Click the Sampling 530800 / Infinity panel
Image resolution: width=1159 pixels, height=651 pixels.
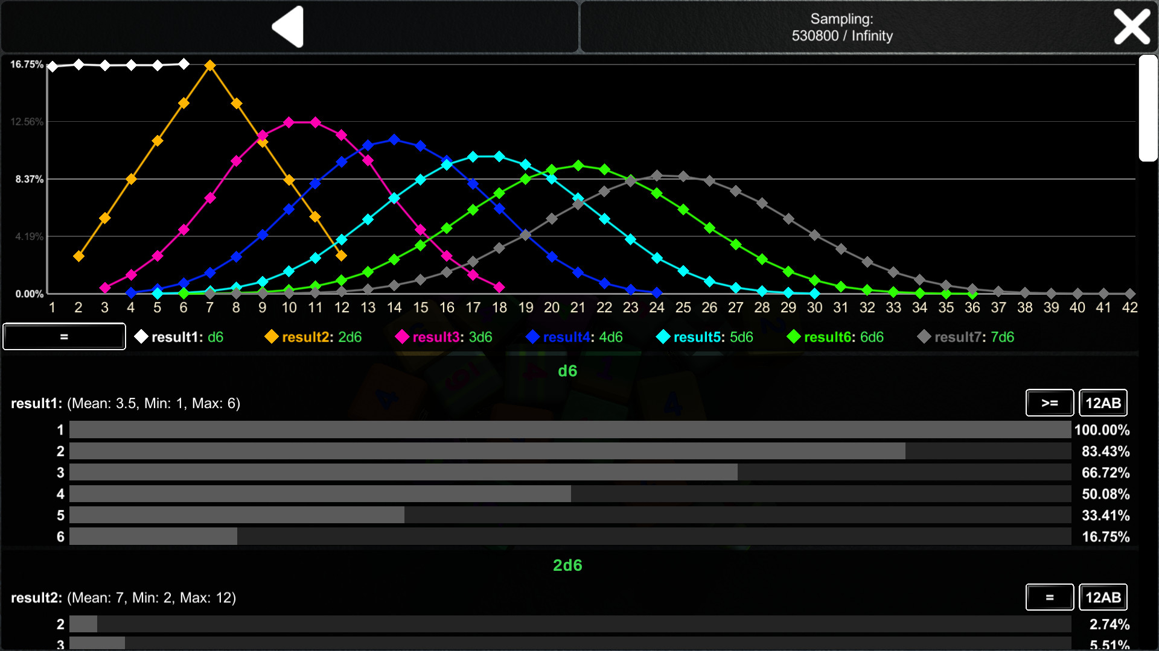[x=843, y=27]
